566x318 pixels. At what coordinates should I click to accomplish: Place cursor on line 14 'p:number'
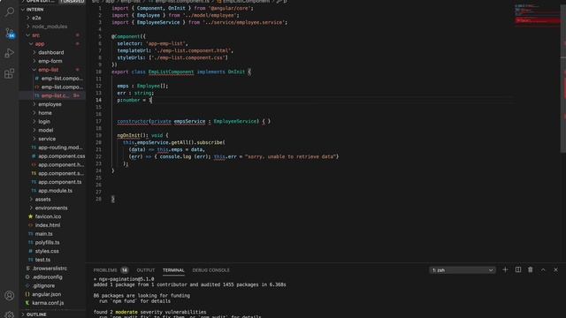[128, 100]
